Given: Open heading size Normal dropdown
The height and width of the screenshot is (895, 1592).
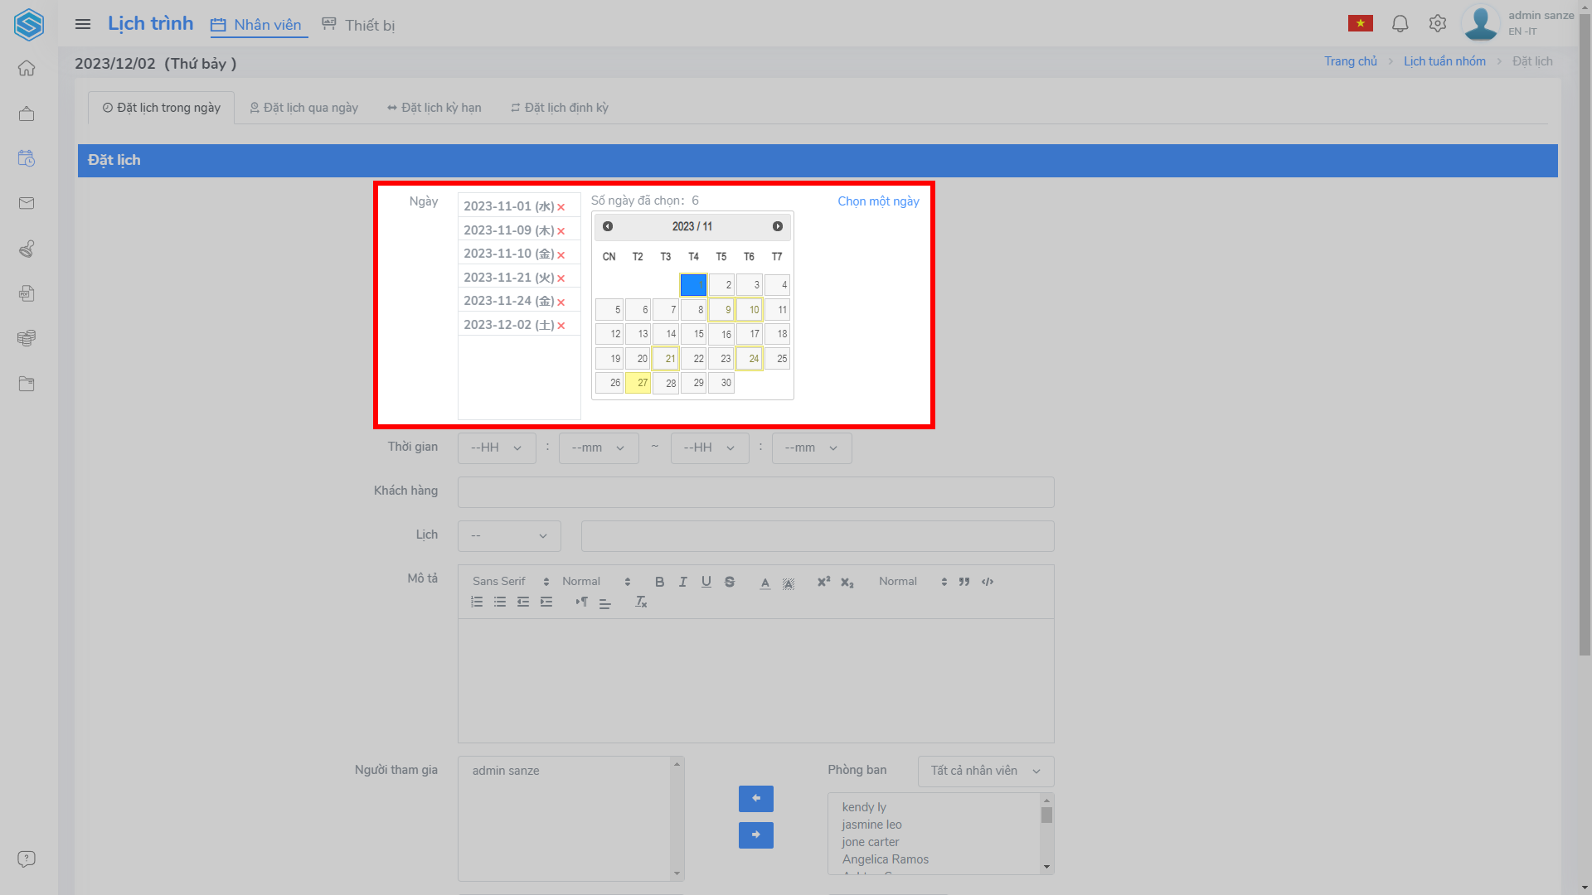Looking at the screenshot, I should [596, 582].
